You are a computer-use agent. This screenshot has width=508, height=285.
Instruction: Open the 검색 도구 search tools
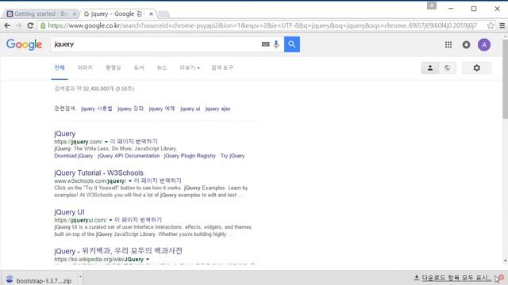click(222, 67)
